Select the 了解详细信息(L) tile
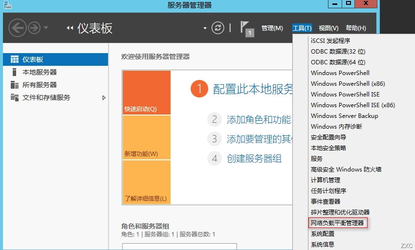This screenshot has height=250, width=415. [x=147, y=182]
